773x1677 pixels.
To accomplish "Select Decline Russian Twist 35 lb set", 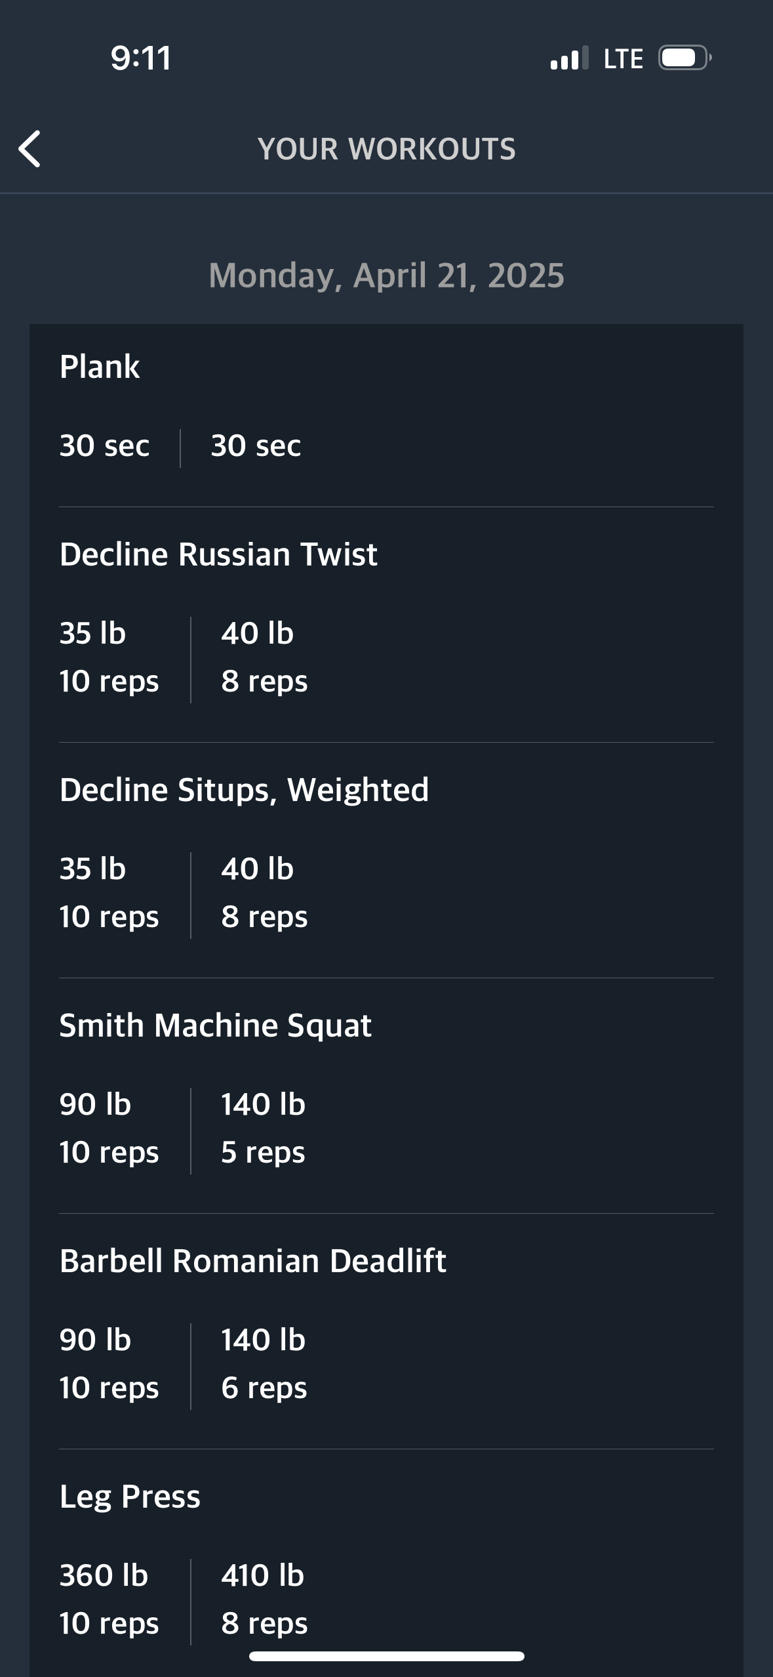I will tap(109, 657).
